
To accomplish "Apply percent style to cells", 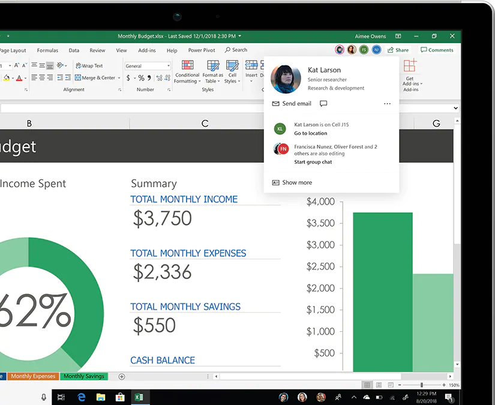I will (x=141, y=77).
